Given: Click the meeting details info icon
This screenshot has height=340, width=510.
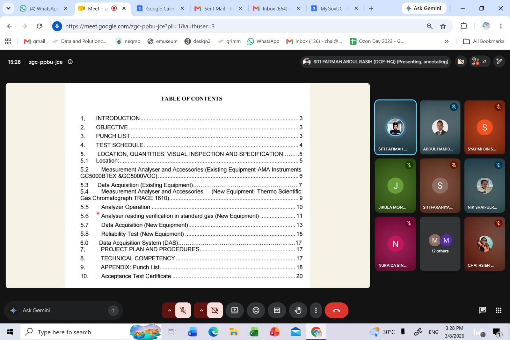Looking at the screenshot, I should (x=70, y=62).
